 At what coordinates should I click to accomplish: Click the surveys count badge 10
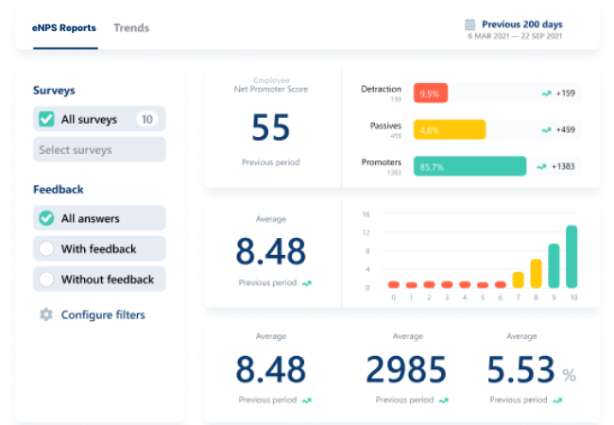coord(146,119)
